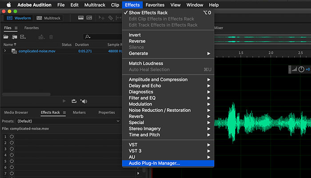Open the Favorites menu in menu bar
The height and width of the screenshot is (178, 311).
(155, 5)
